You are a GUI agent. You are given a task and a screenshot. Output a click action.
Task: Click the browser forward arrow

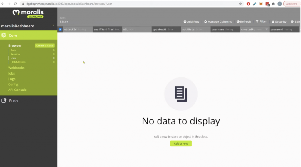coord(9,4)
